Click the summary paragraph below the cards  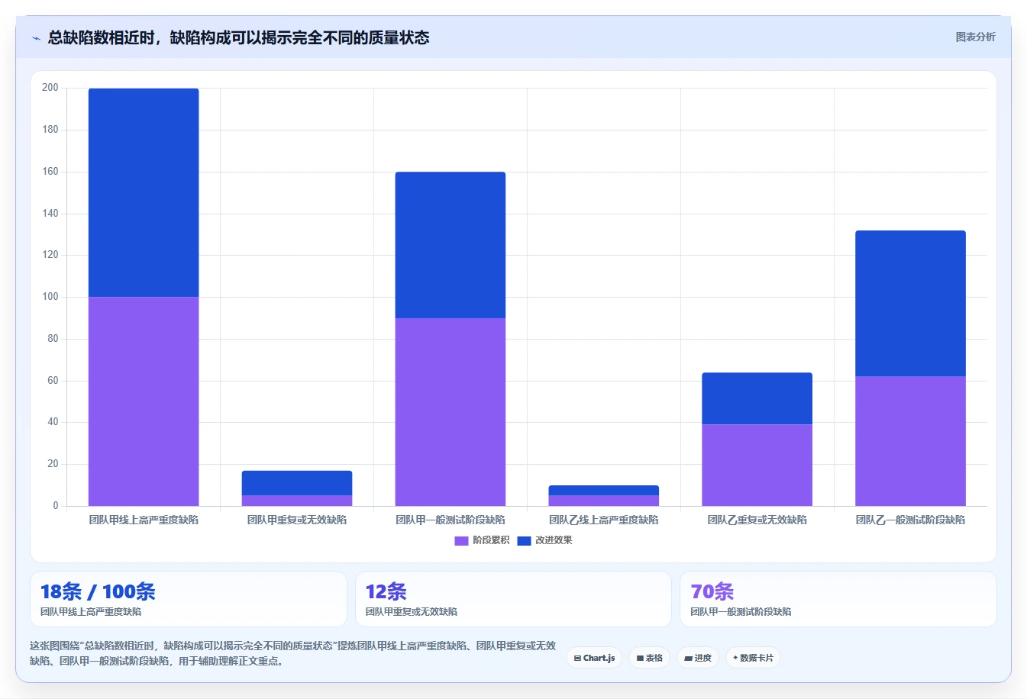pos(293,653)
